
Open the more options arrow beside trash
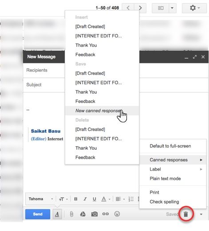coord(201,214)
